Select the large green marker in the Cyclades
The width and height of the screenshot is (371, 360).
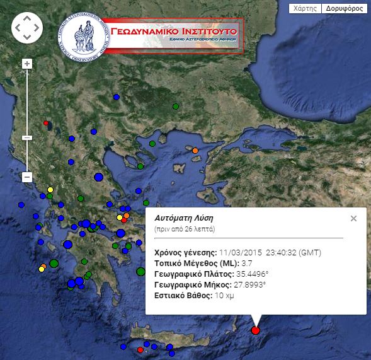[141, 272]
